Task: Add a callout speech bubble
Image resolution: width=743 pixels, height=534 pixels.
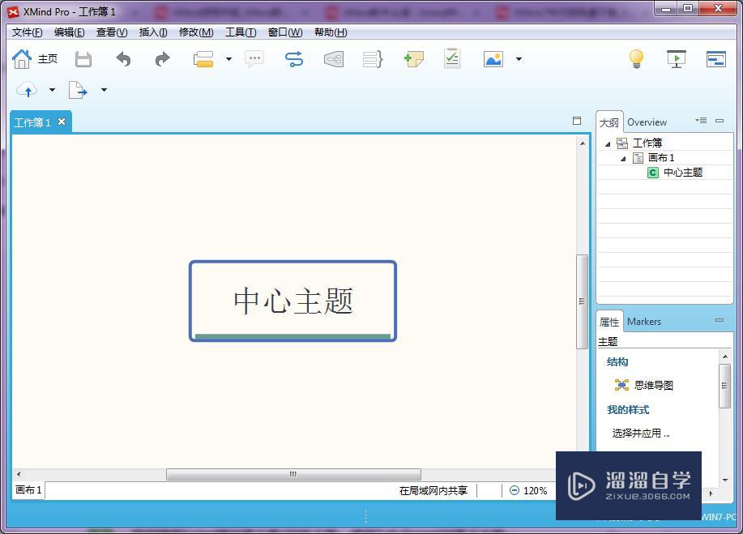Action: tap(254, 59)
